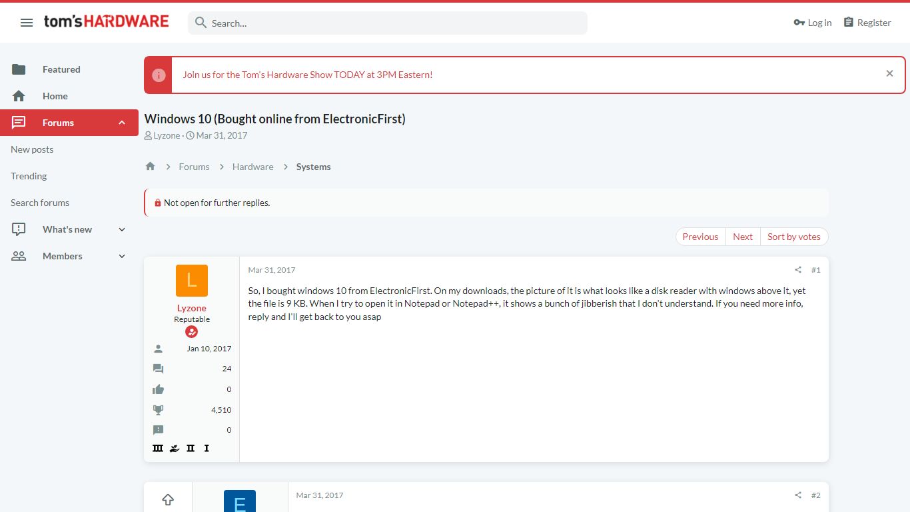The width and height of the screenshot is (910, 512).
Task: Click Lyzone's orange L avatar
Action: click(192, 281)
